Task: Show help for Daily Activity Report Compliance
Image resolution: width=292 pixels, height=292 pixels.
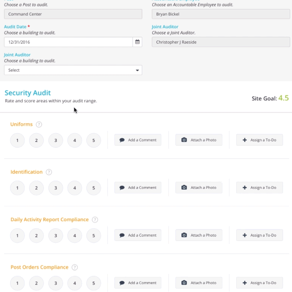Action: point(95,220)
